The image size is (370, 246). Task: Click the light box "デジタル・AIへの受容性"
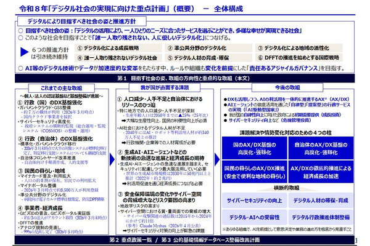point(254,217)
